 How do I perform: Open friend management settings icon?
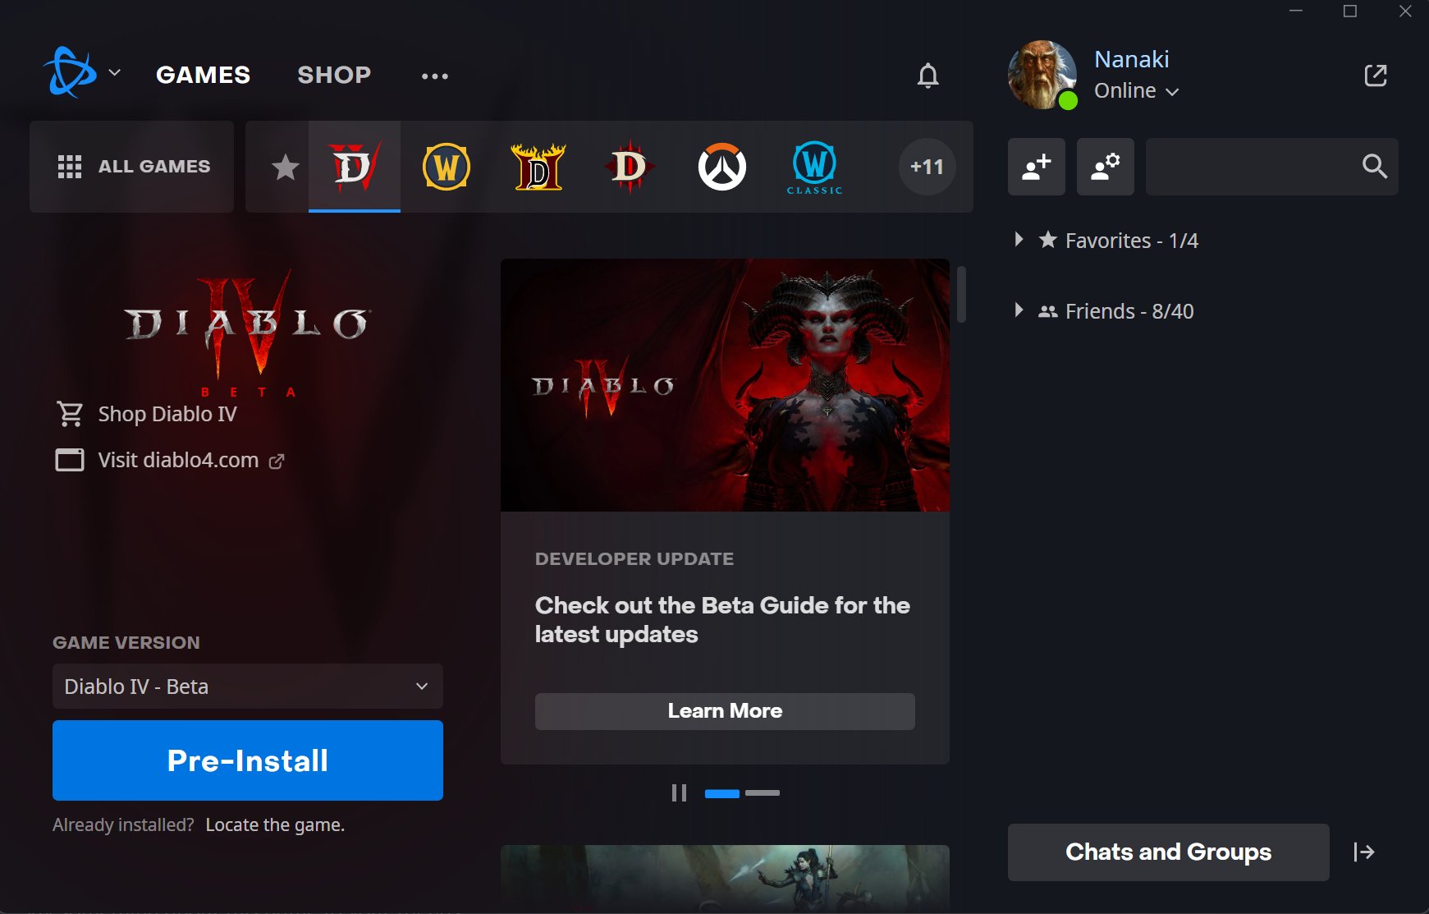(x=1106, y=167)
